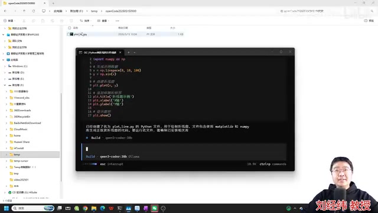Image resolution: width=378 pixels, height=213 pixels.
Task: Open the New item dropdown in Explorer
Action: pos(9,21)
